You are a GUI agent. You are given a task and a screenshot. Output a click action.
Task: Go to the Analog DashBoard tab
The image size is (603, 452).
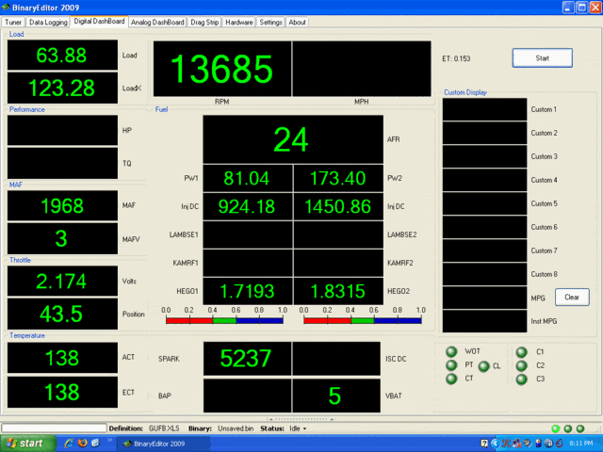[157, 23]
